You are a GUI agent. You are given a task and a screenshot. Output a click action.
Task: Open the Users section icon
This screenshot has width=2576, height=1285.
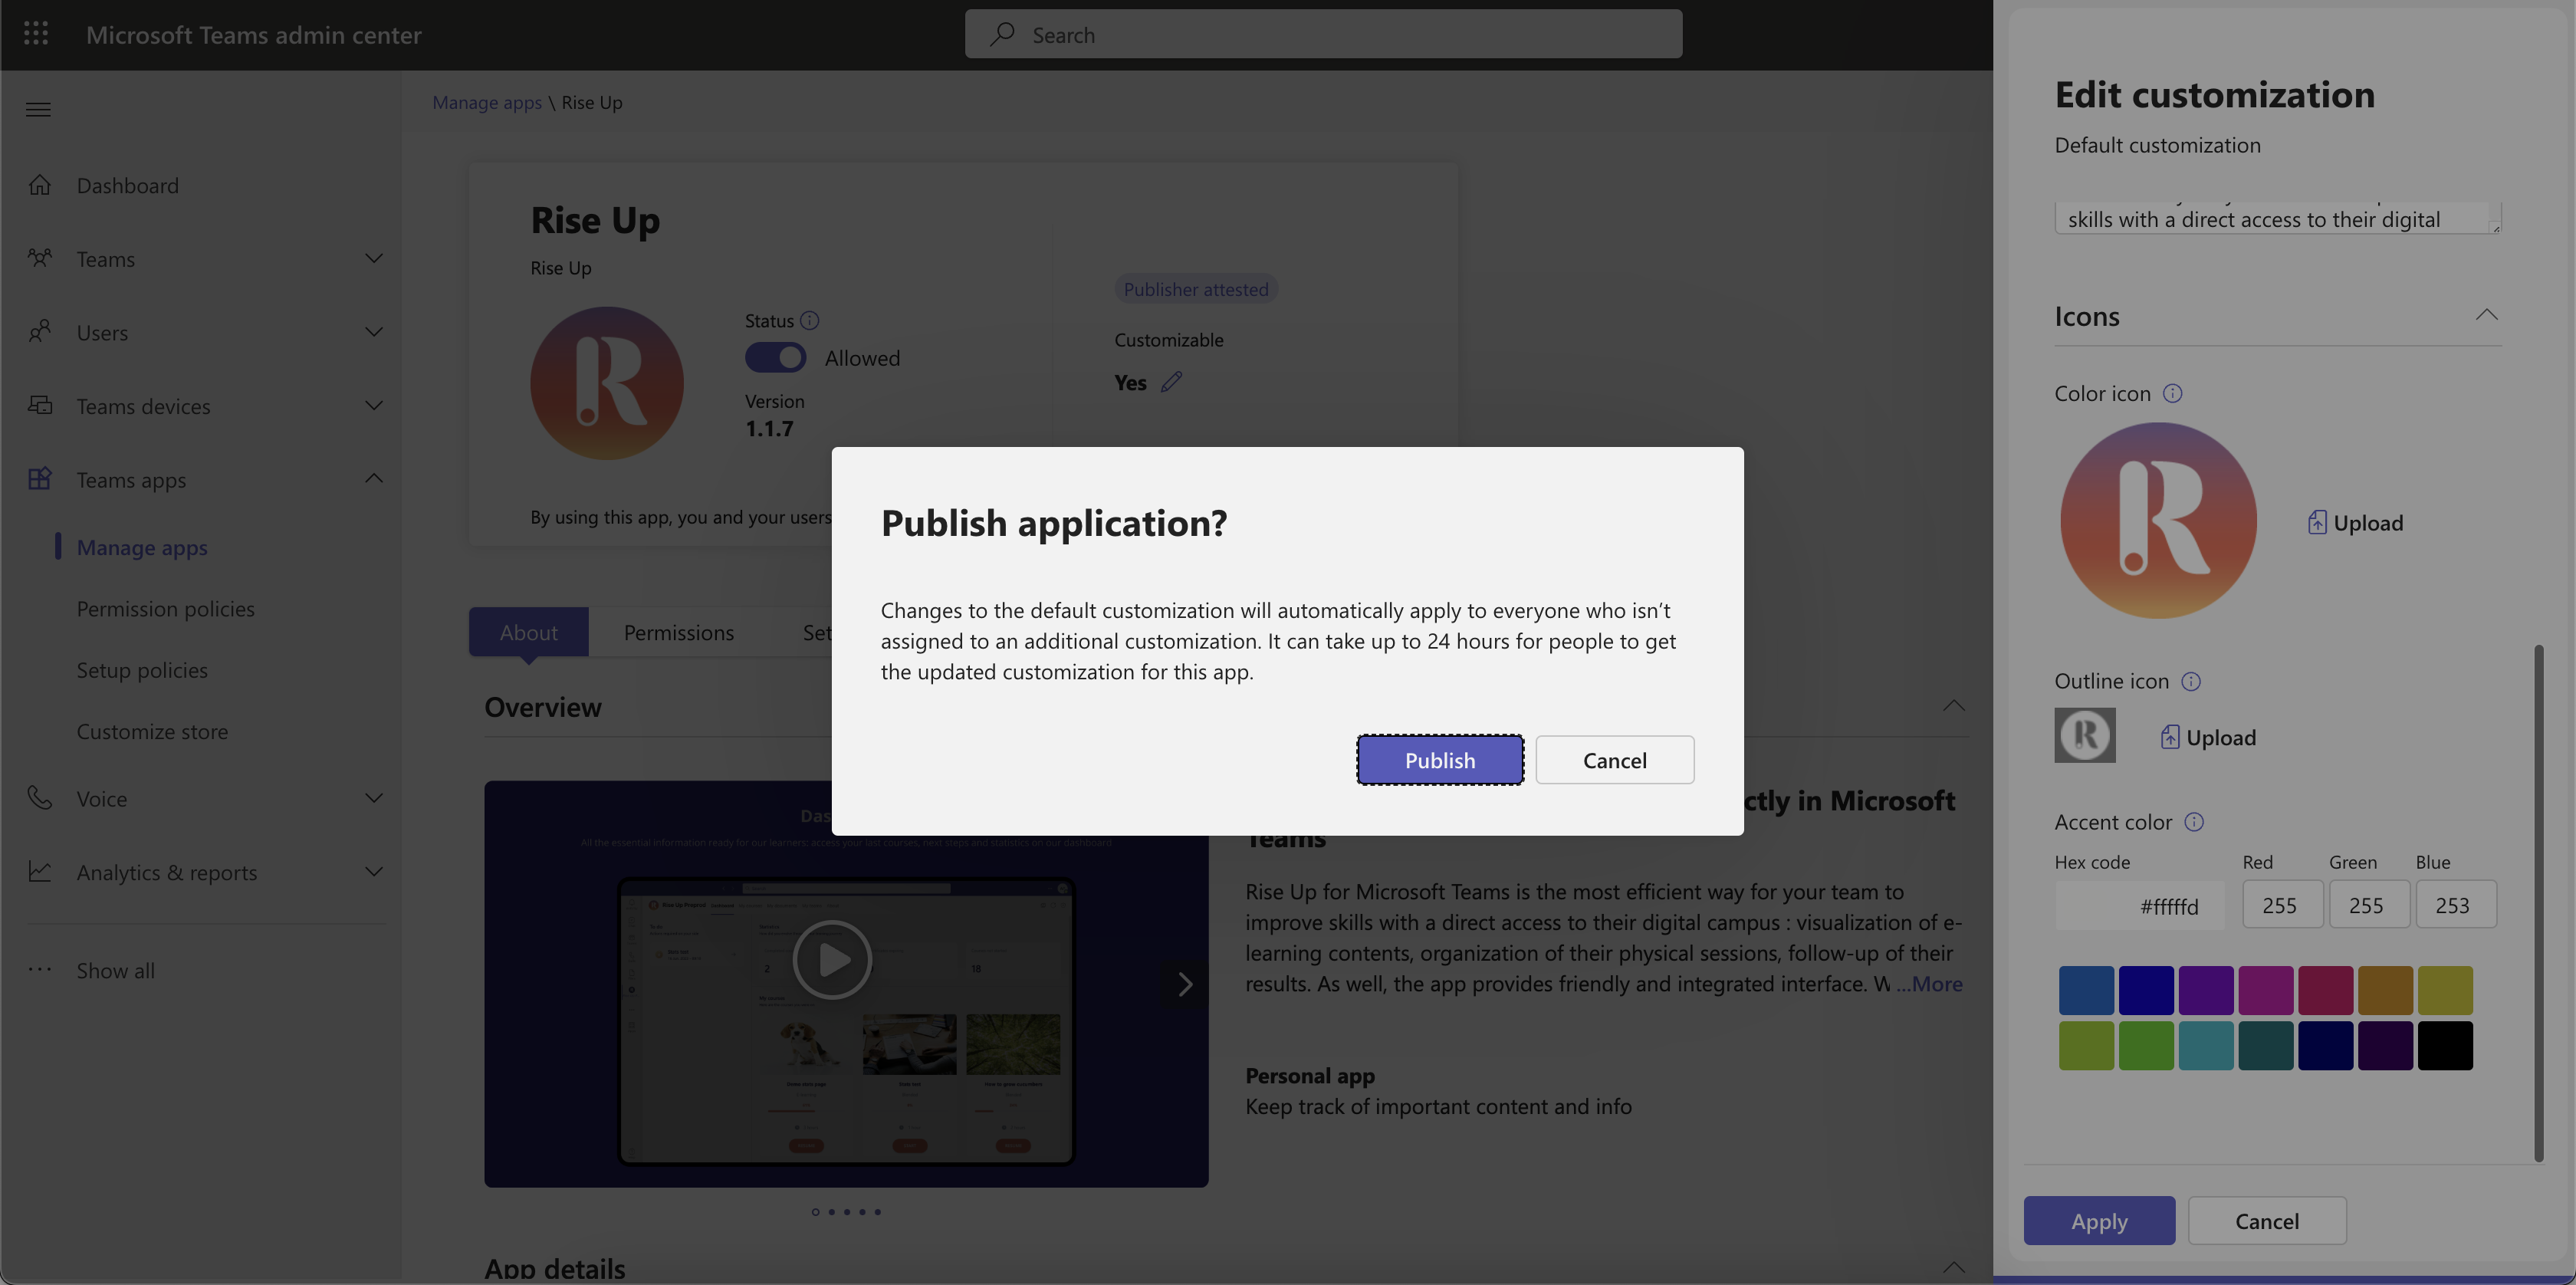click(x=41, y=331)
